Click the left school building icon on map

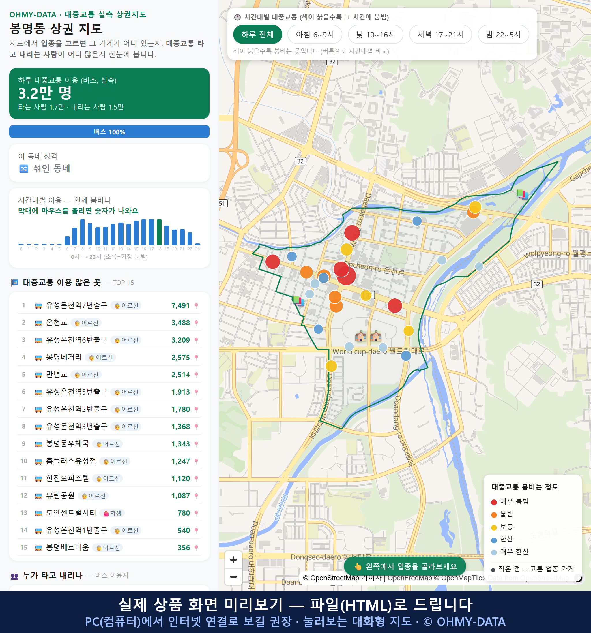tap(361, 336)
